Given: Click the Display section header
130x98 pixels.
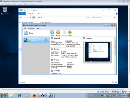Looking at the screenshot, I should (x=56, y=60).
